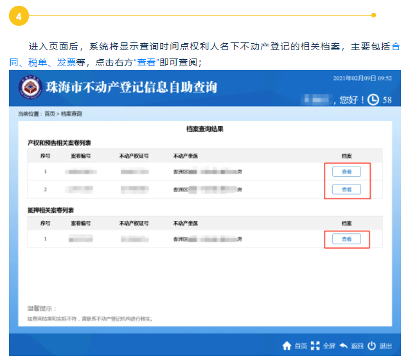Viewport: 408px width, 360px height.
Task: Click the 抵押相关案卷列表 section heading
Action: click(x=51, y=210)
